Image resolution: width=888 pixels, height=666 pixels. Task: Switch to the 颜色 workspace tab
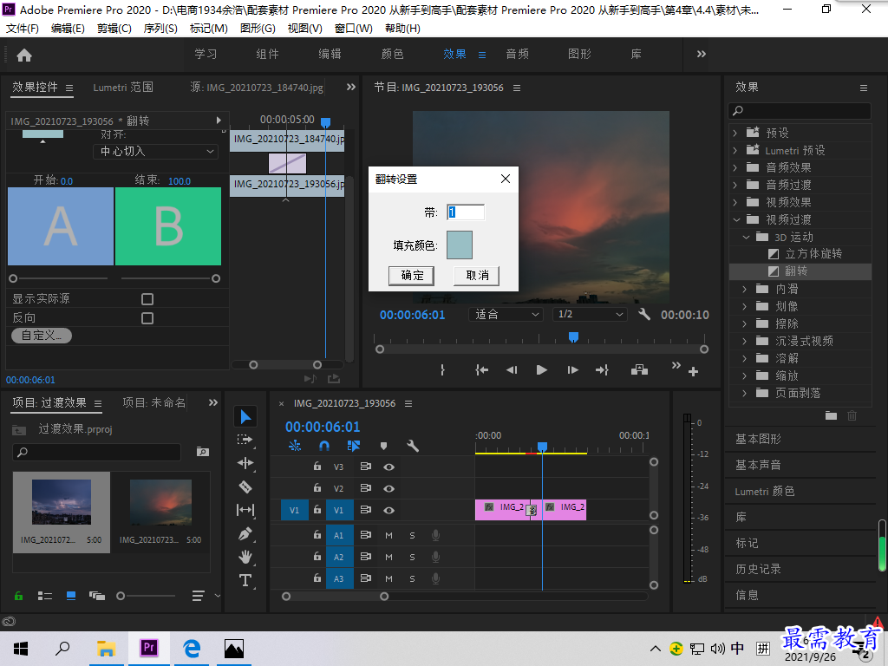pyautogui.click(x=393, y=54)
